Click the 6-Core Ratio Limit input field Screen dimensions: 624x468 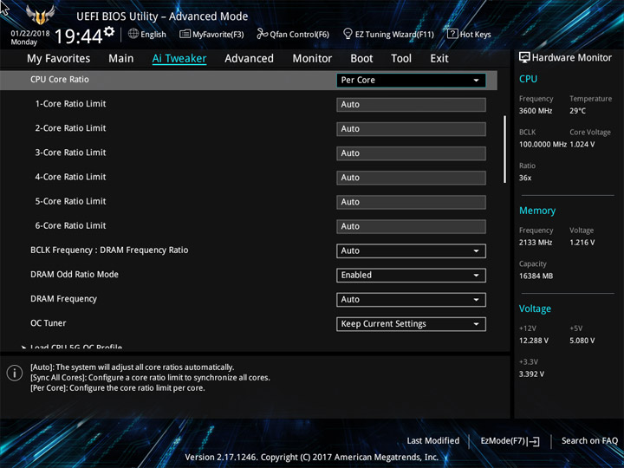pos(411,226)
